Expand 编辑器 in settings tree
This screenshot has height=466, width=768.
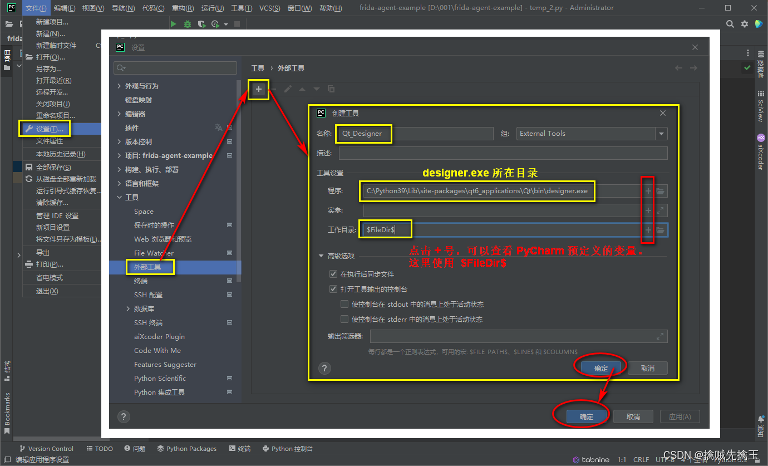tap(119, 114)
